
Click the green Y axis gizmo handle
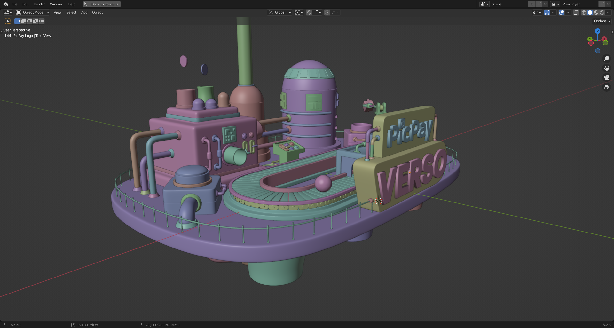(x=590, y=39)
